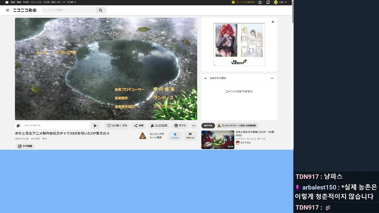Focus the コメントを入力 comment field

[56, 125]
